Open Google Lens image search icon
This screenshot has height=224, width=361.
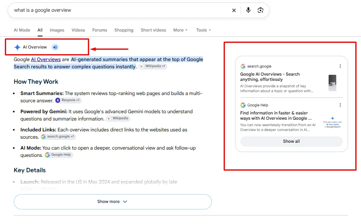pos(261,10)
